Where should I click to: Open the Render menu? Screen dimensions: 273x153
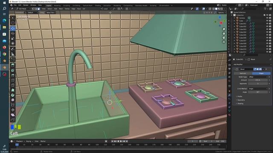[26, 5]
